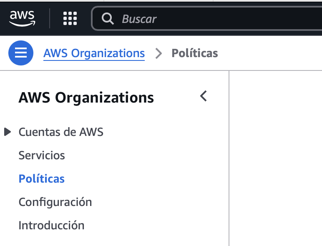322x246 pixels.
Task: Collapse the AWS Organizations side panel
Action: (x=204, y=96)
